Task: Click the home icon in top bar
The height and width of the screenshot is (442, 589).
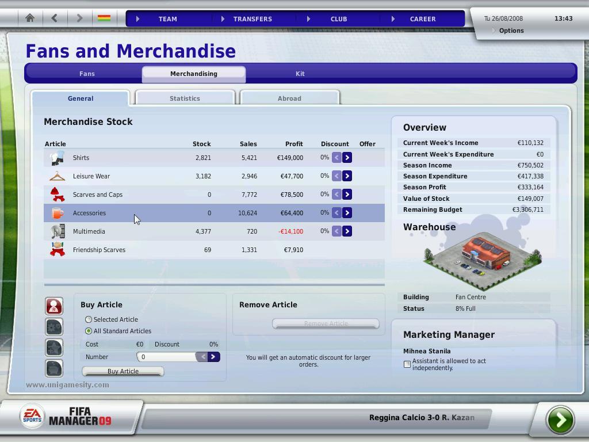Action: 30,18
